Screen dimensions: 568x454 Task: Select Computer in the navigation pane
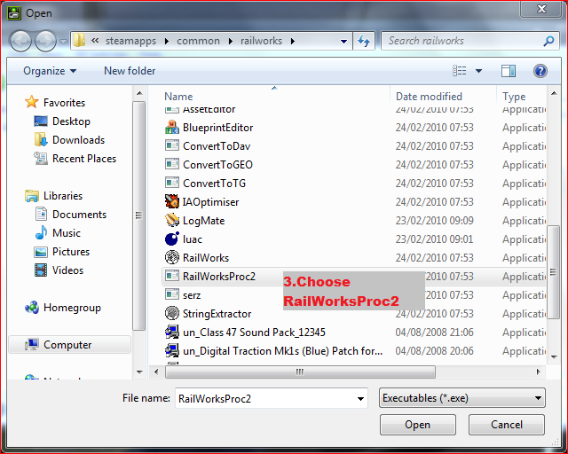tap(67, 345)
